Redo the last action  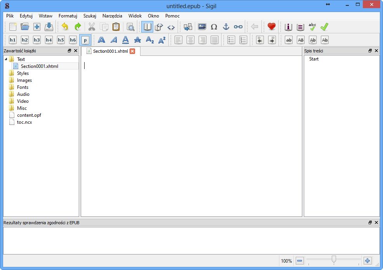78,27
